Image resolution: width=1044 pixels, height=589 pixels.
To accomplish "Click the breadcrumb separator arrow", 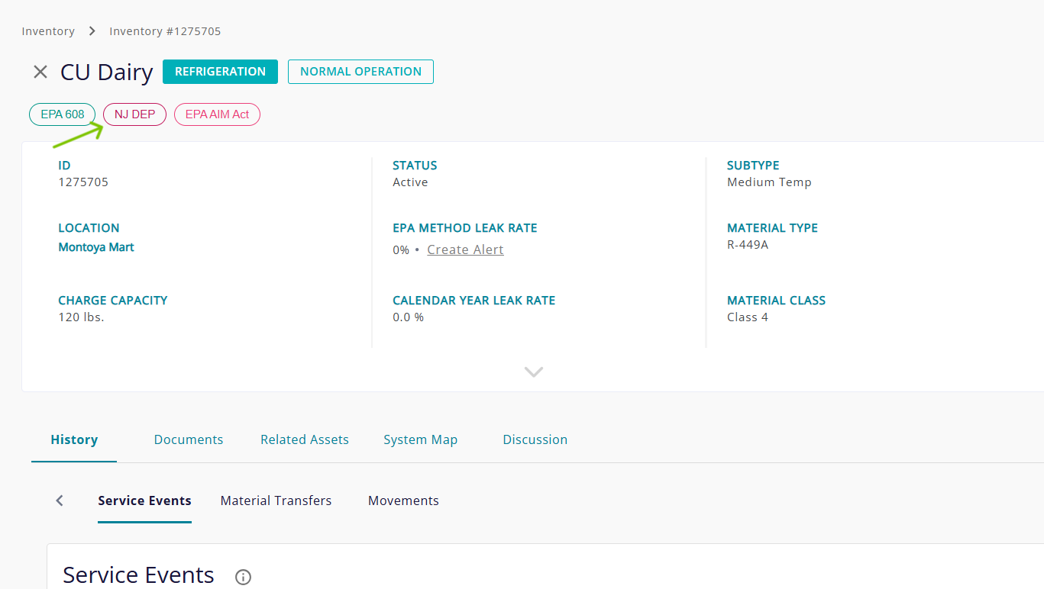I will [92, 31].
